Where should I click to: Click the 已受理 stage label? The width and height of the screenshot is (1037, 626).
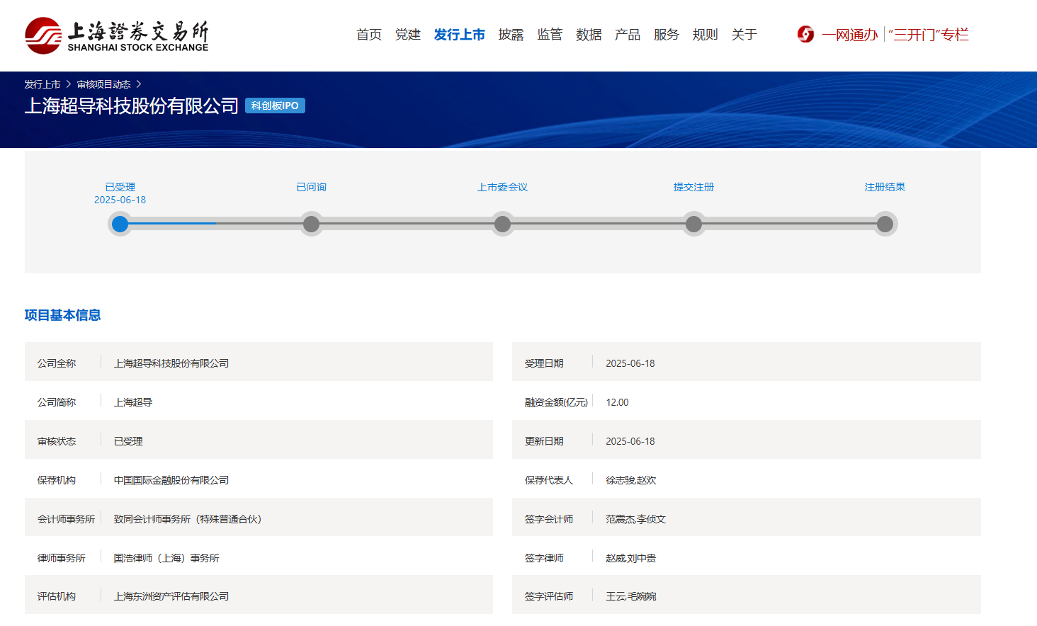point(120,187)
